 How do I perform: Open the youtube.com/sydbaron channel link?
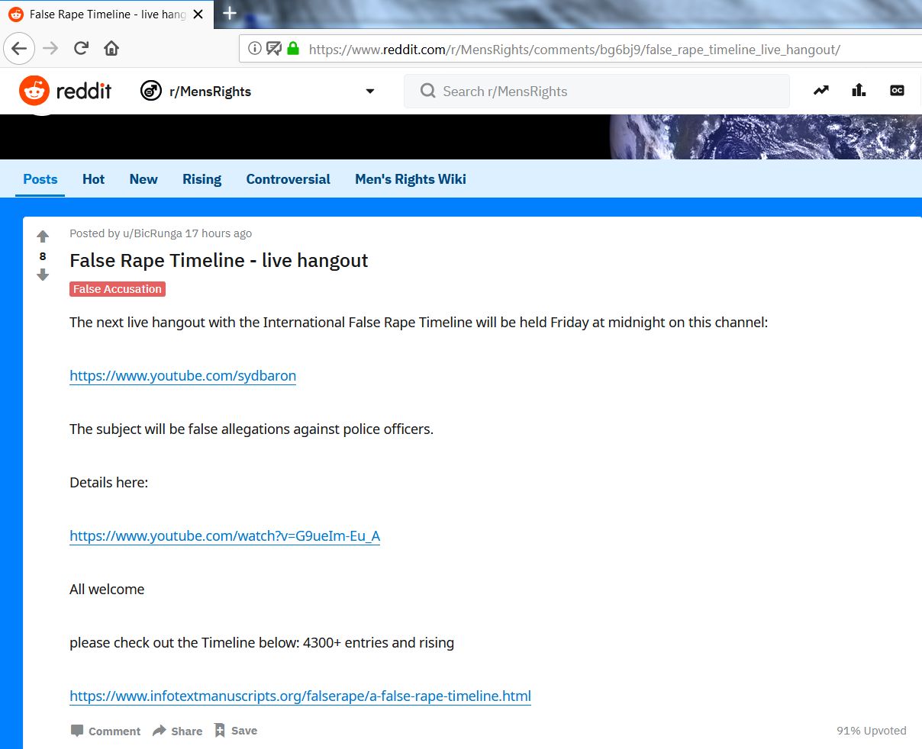point(182,375)
